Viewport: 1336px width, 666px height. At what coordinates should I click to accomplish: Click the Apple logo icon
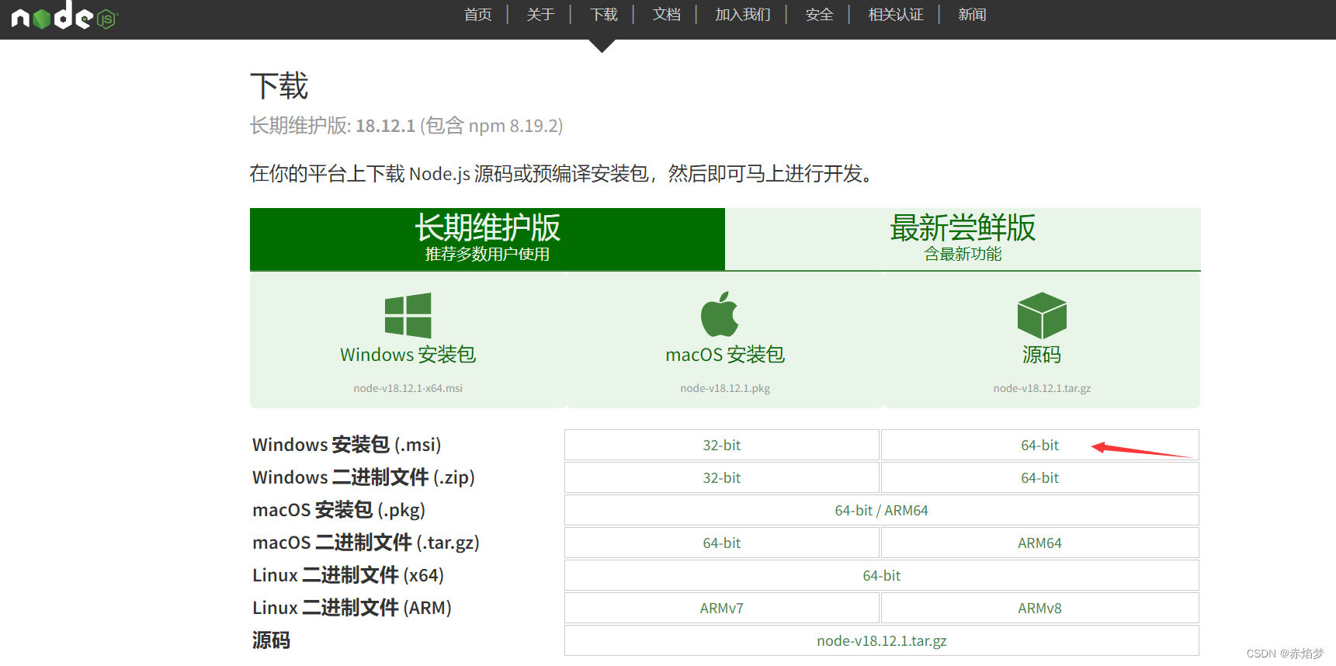720,314
